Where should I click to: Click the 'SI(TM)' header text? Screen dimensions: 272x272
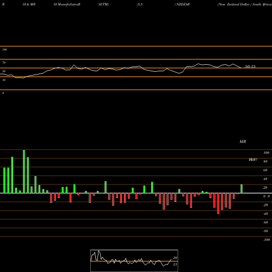[103, 4]
